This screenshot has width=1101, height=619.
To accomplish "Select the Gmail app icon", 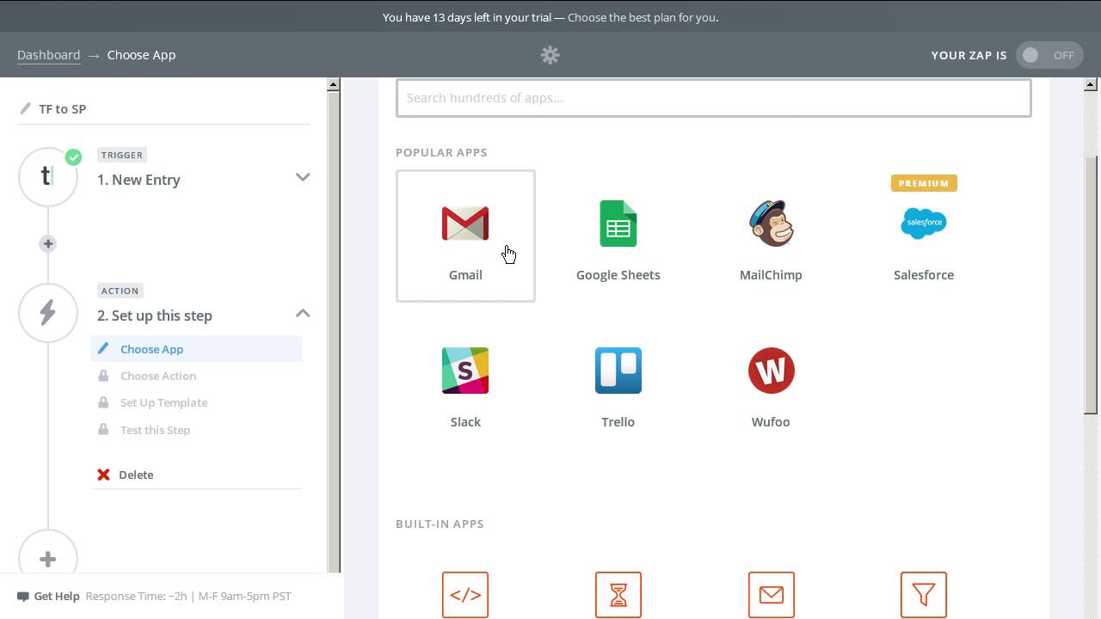I will [x=465, y=224].
